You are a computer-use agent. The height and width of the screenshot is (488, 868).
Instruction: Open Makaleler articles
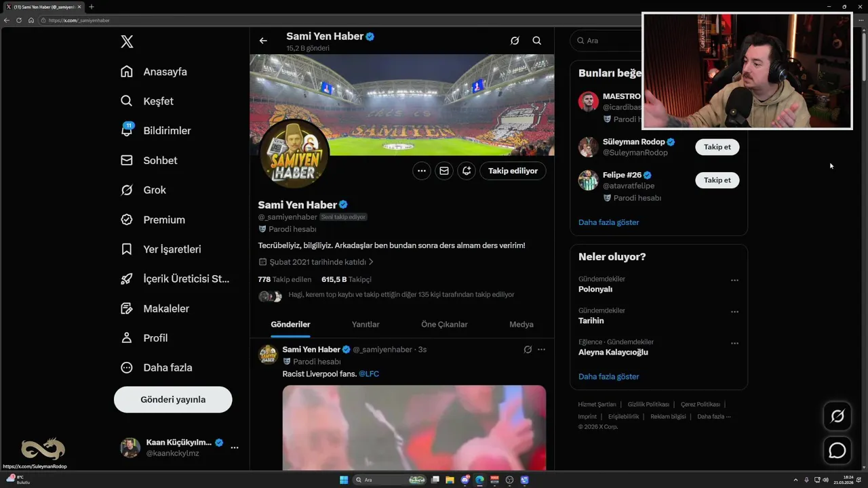click(155, 308)
